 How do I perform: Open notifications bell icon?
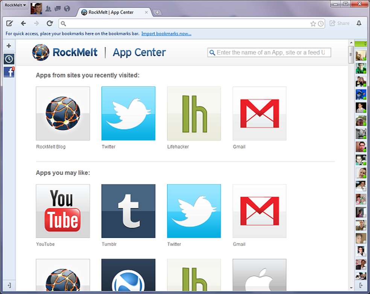tap(359, 23)
